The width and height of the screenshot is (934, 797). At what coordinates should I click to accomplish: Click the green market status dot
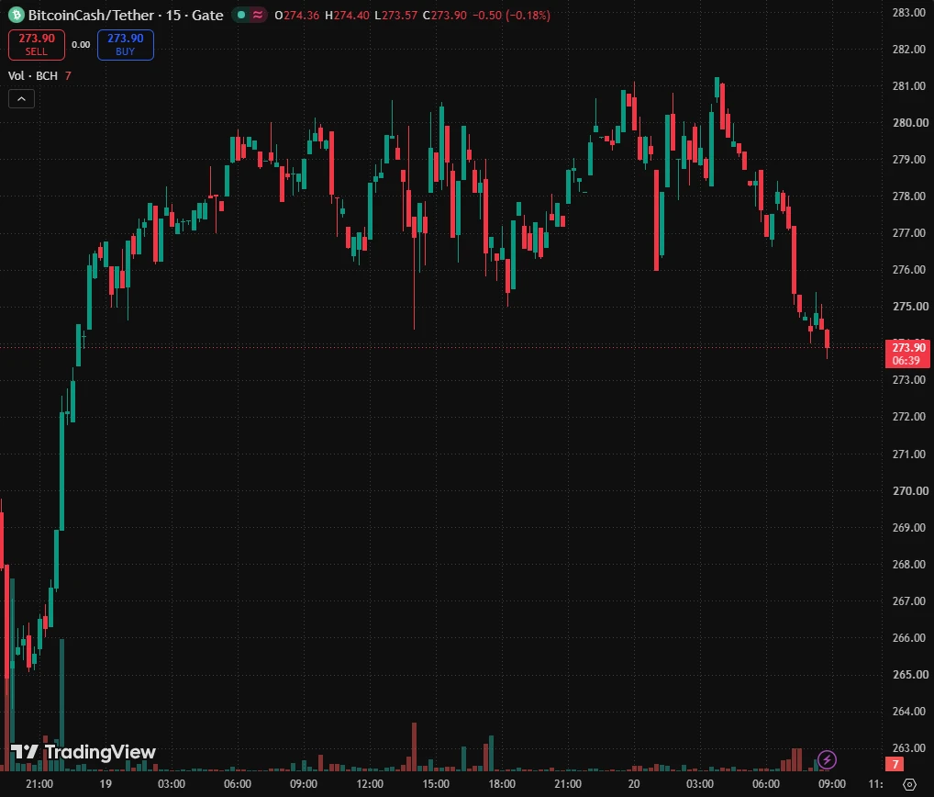(x=241, y=15)
